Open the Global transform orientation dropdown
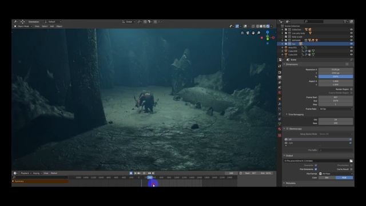 129,22
